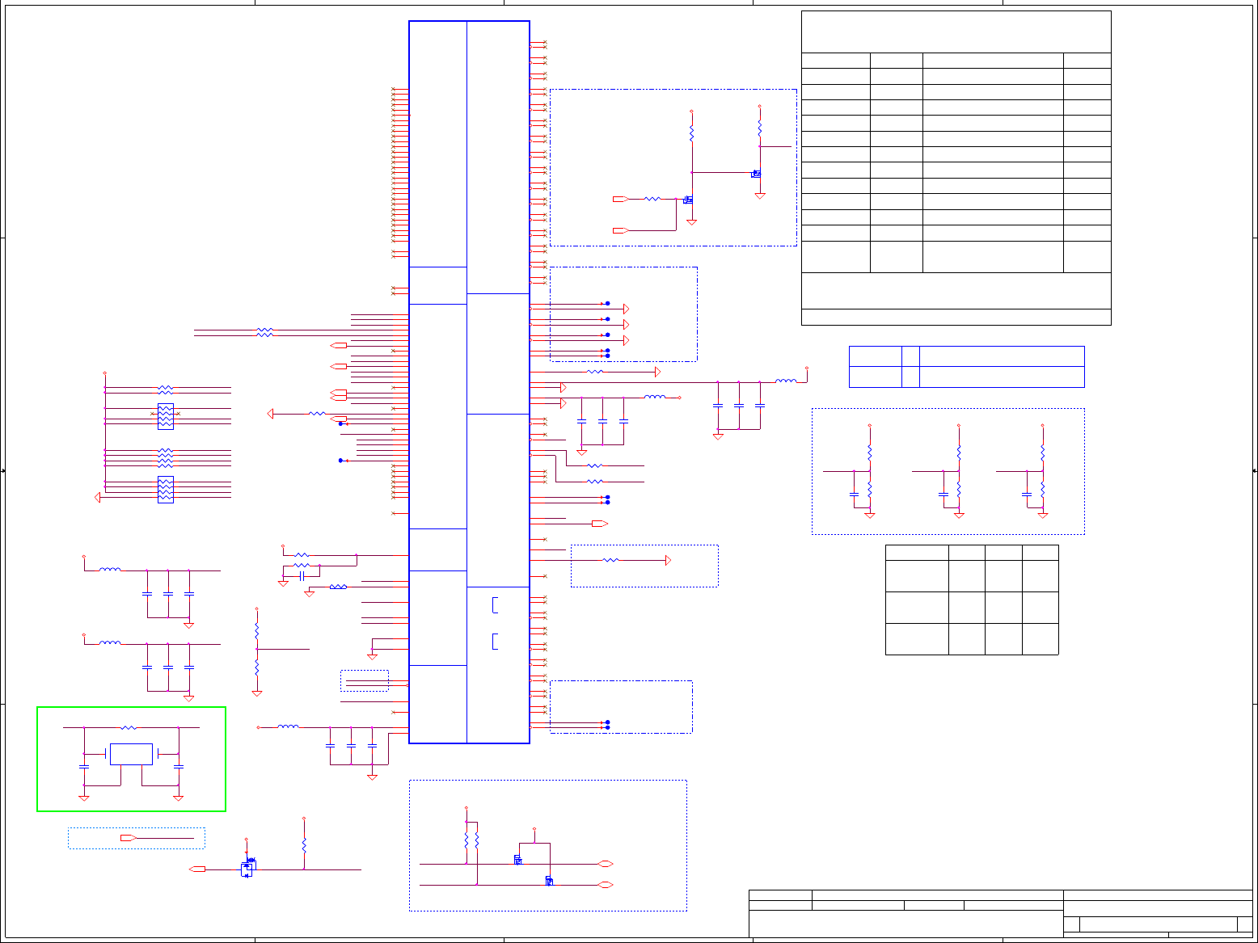1258x943 pixels.
Task: Click the lower resistor pack in the resistor group
Action: (165, 489)
